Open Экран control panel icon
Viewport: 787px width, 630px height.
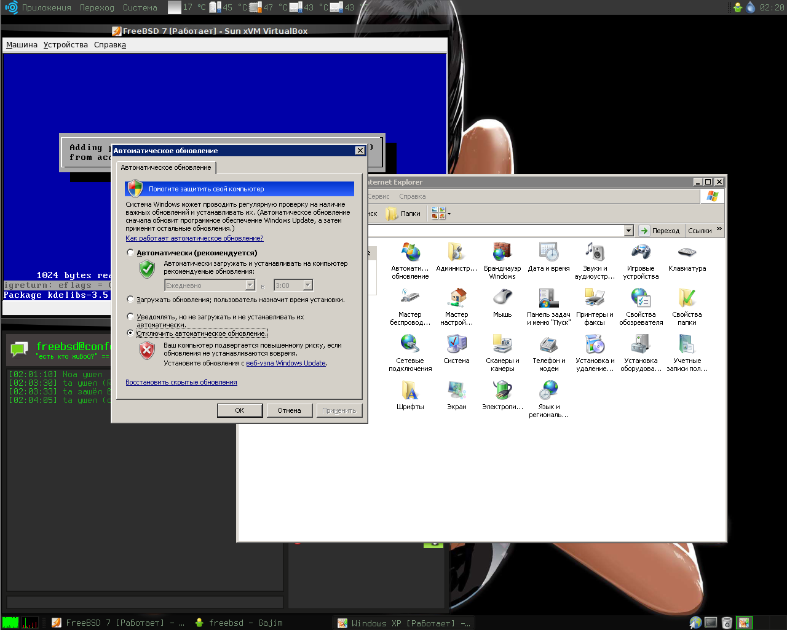click(x=456, y=395)
